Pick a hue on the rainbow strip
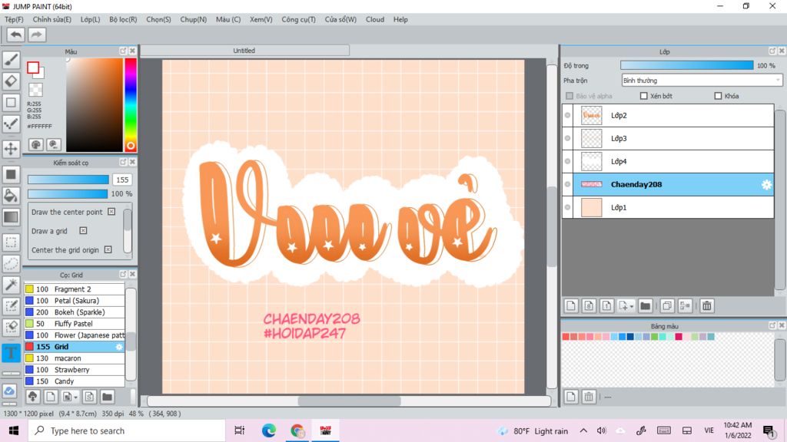This screenshot has height=442, width=787. 131,104
